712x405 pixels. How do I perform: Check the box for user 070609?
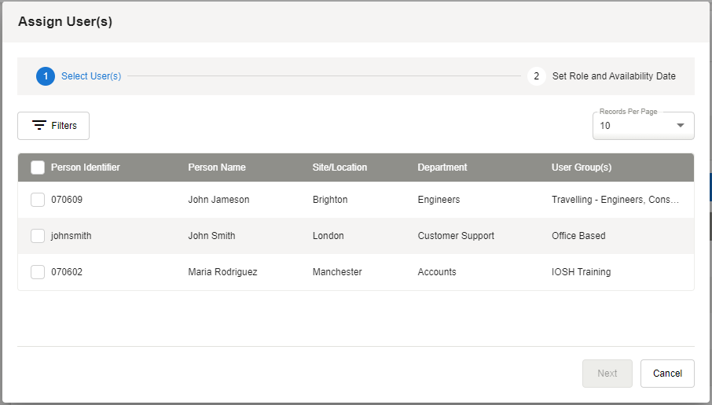[38, 200]
